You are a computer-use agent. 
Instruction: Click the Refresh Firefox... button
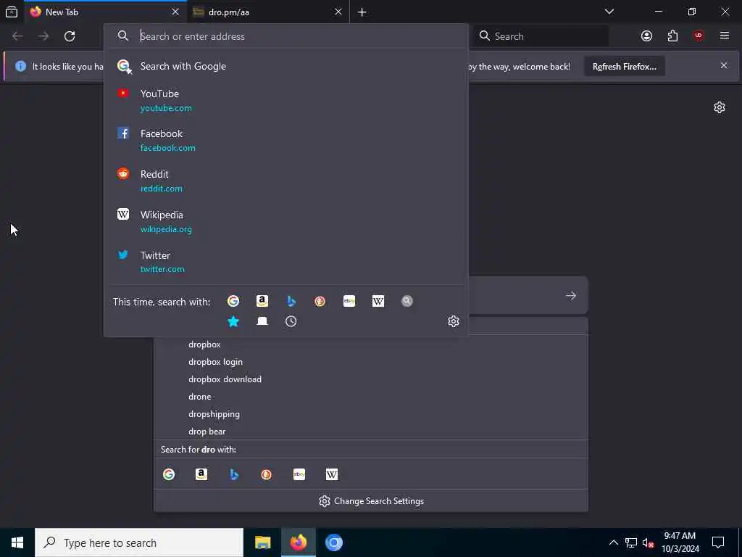pos(624,66)
